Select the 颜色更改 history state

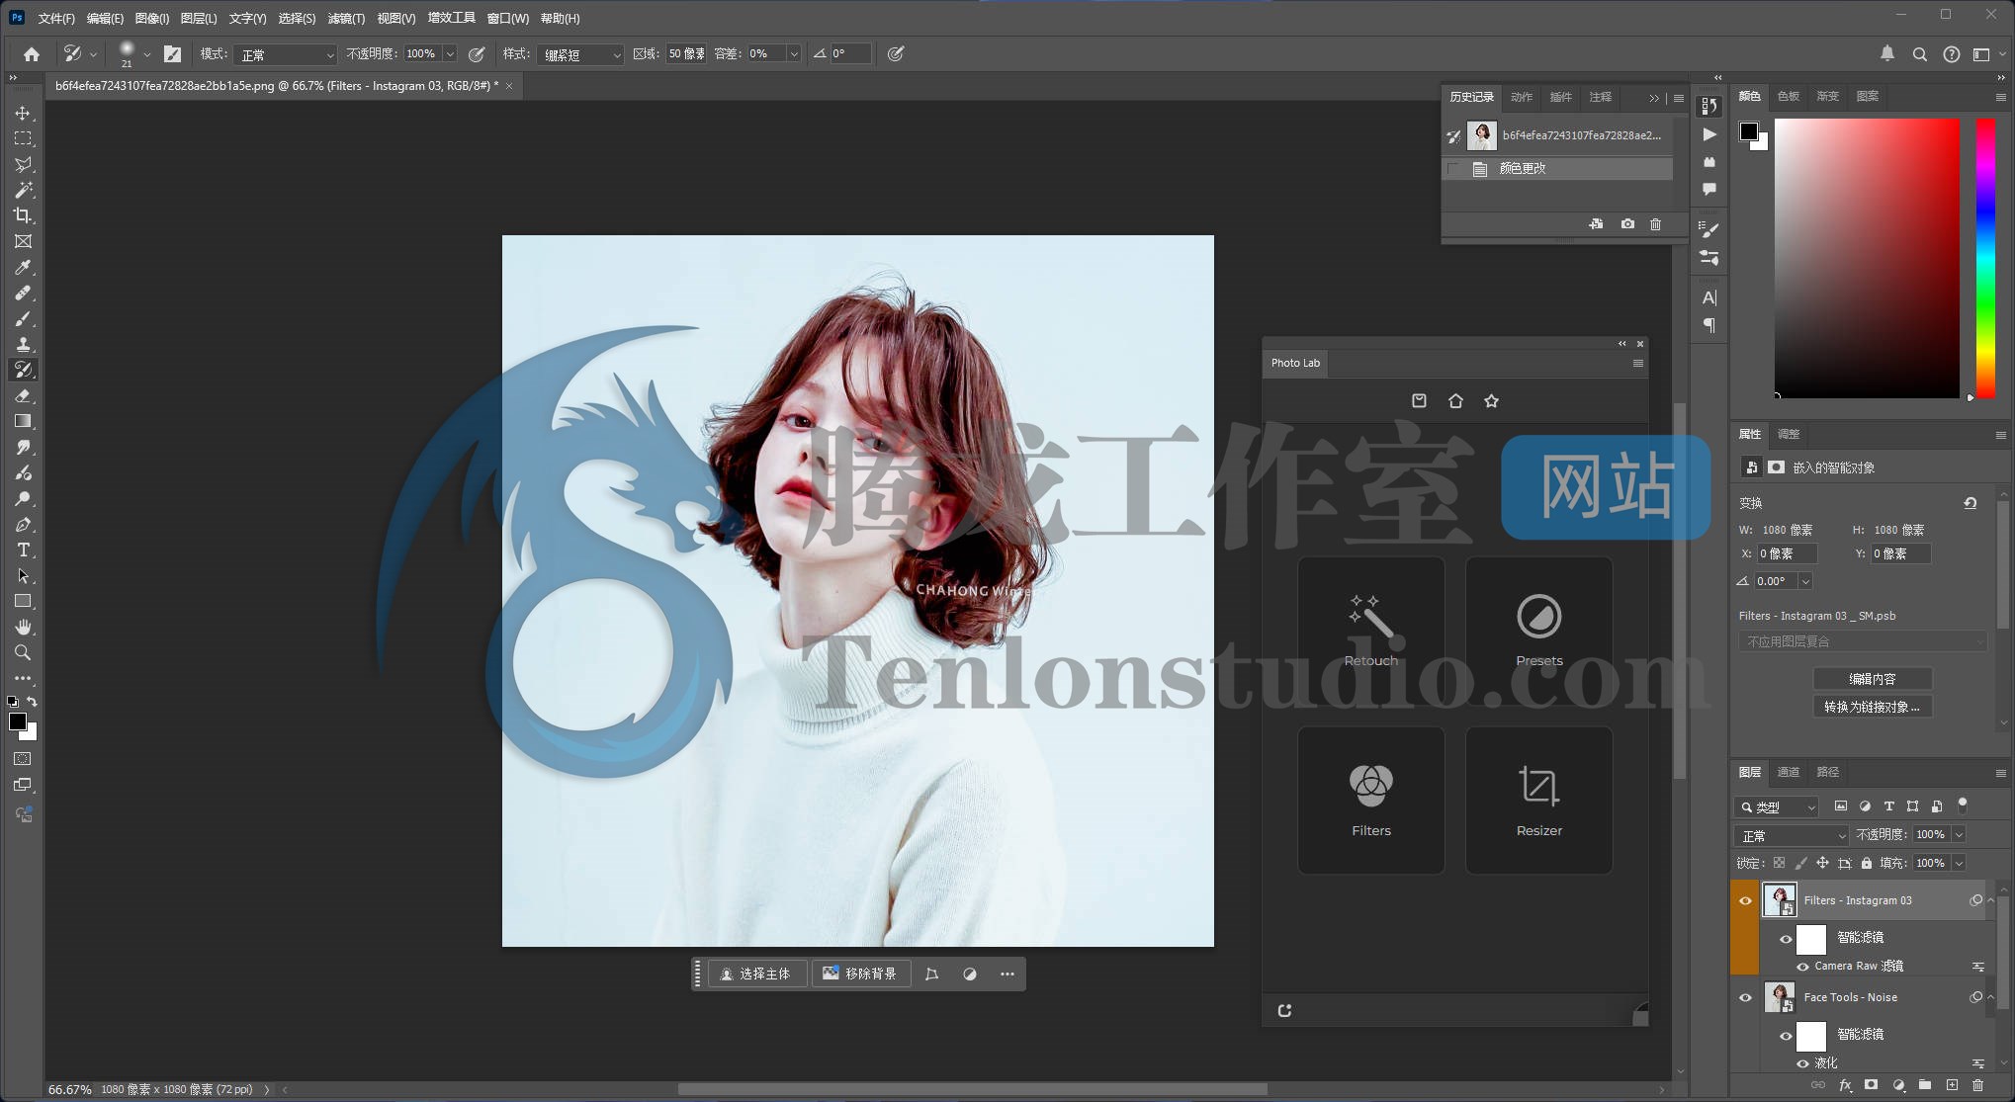tap(1523, 169)
